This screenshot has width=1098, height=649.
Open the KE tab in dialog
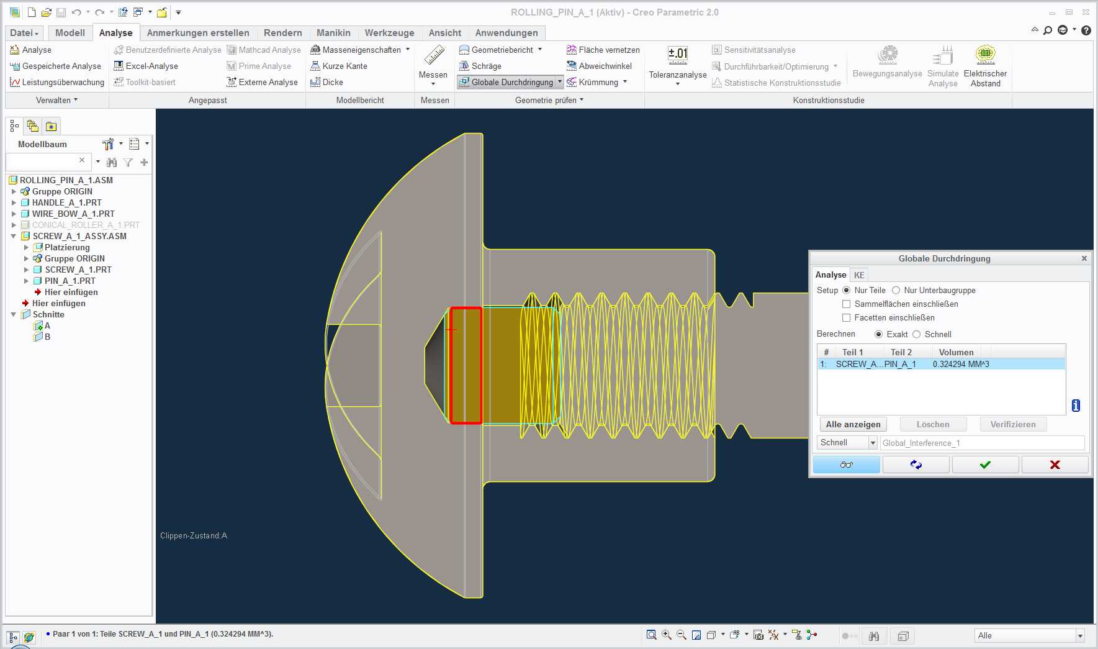pos(859,275)
